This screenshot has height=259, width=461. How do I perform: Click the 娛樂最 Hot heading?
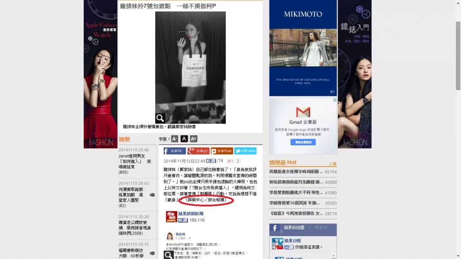click(283, 162)
